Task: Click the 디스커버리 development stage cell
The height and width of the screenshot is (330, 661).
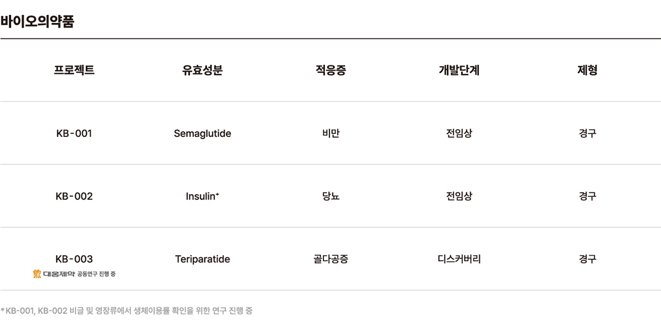Action: click(x=459, y=259)
